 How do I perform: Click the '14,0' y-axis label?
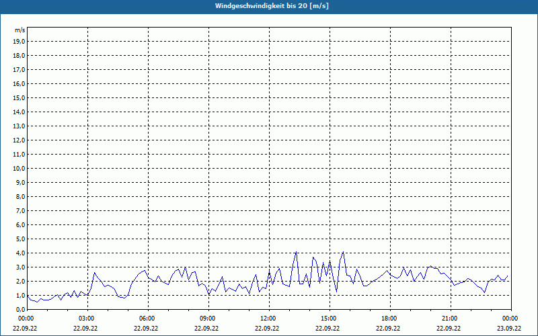(x=20, y=112)
